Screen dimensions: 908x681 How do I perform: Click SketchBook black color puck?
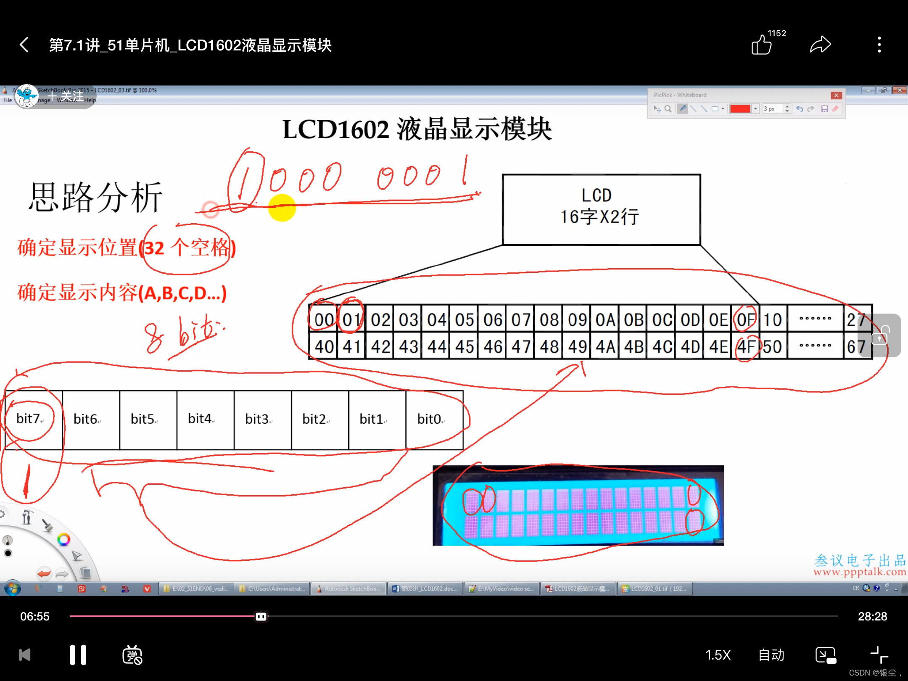(x=8, y=553)
